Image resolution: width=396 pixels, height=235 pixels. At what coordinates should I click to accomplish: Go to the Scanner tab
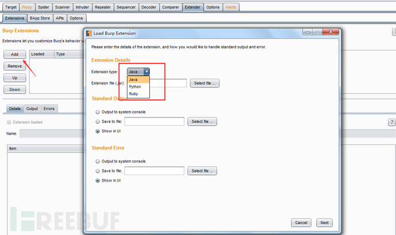click(63, 7)
